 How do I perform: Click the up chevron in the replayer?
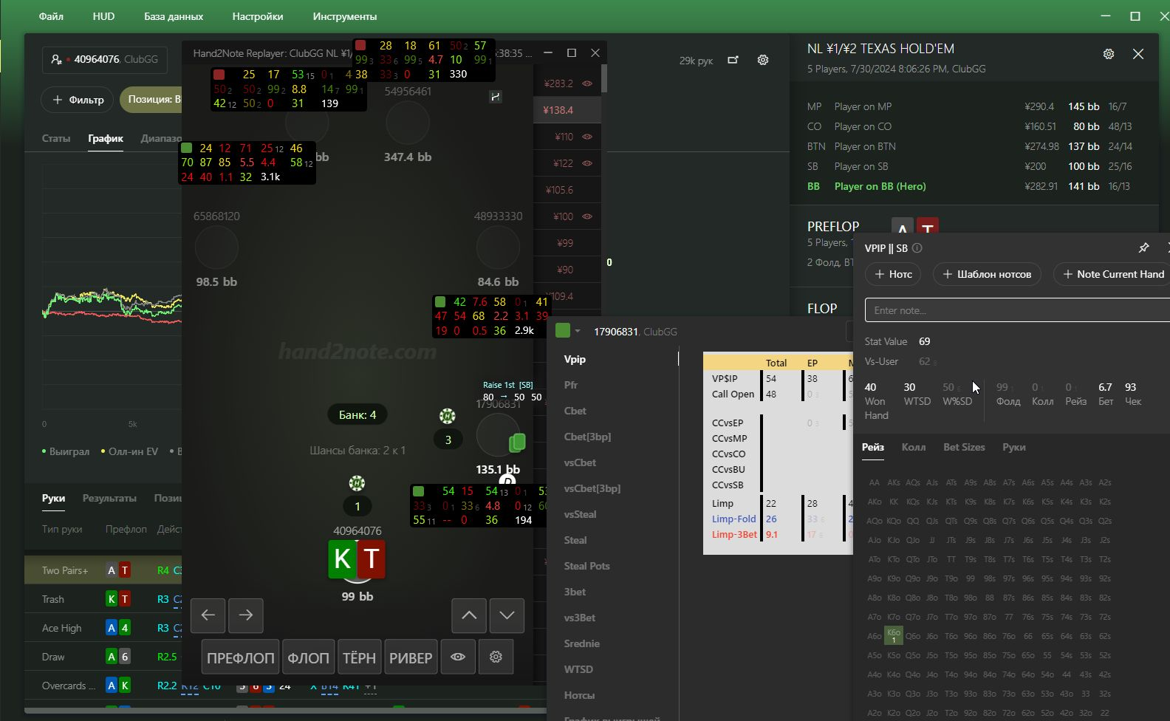469,615
